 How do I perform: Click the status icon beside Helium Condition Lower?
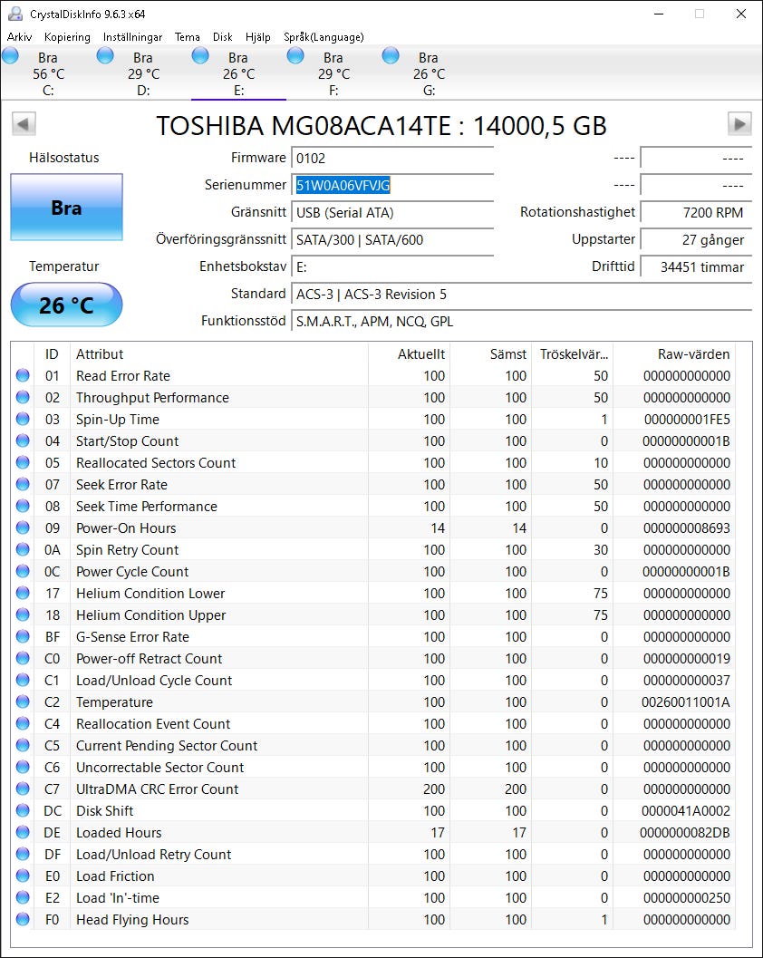pyautogui.click(x=23, y=594)
